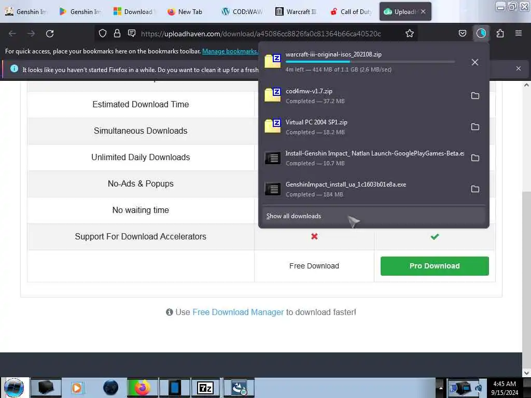The image size is (531, 398).
Task: Open the Virtual PC 2004 SP1.zip entry
Action: pyautogui.click(x=364, y=127)
